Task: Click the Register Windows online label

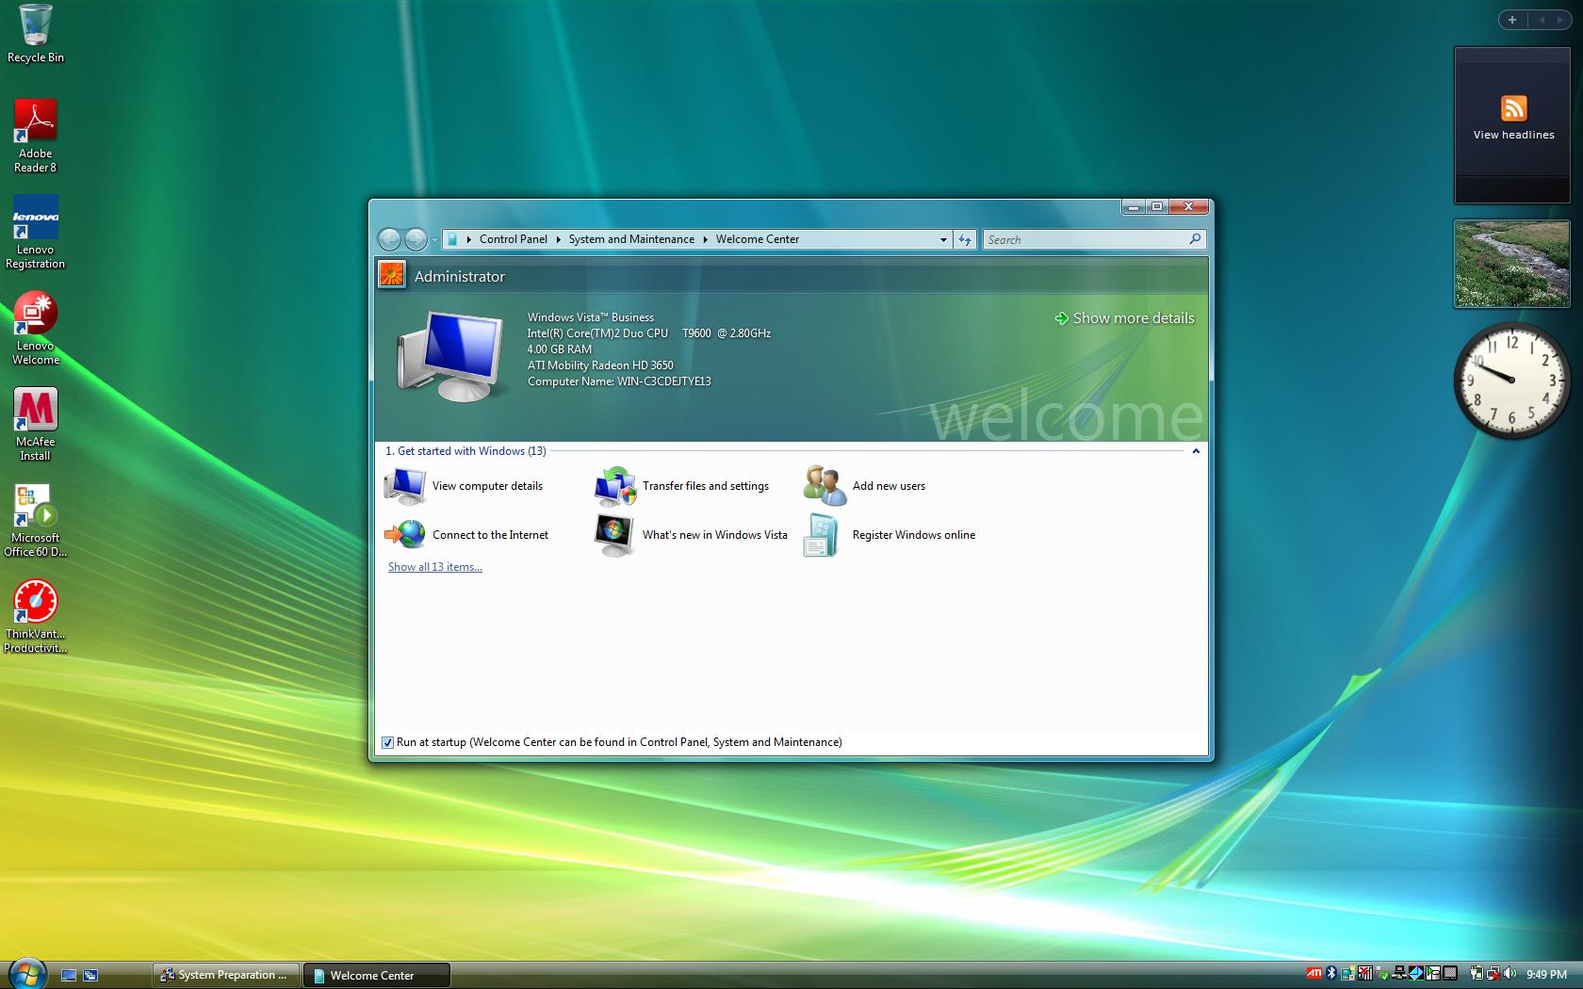Action: (914, 535)
